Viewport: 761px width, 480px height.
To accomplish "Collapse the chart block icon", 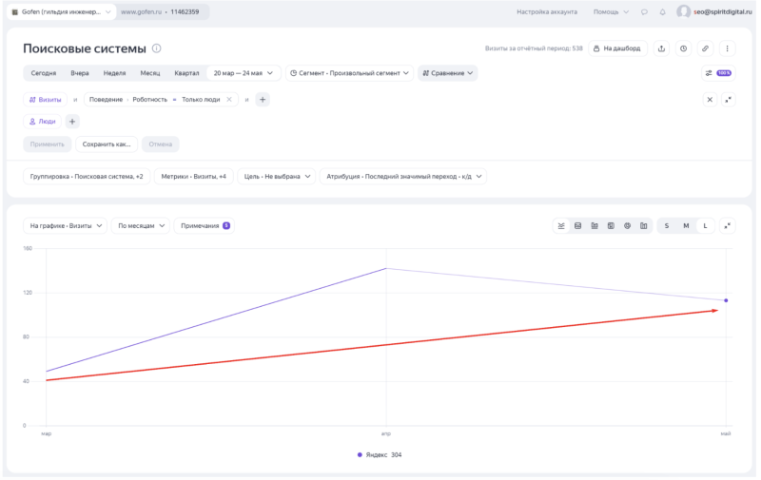I will click(x=727, y=226).
